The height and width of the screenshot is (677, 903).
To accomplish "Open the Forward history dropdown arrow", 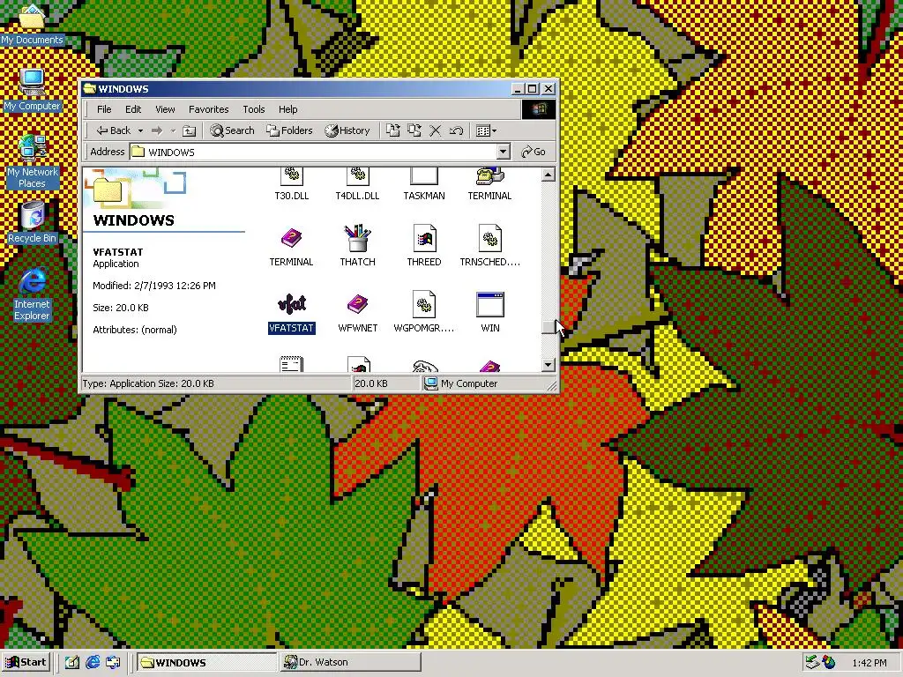I will (172, 130).
